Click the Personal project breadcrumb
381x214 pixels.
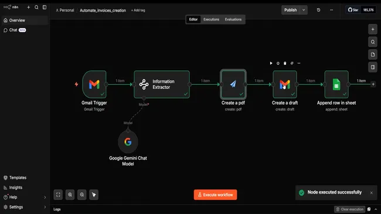[x=64, y=10]
